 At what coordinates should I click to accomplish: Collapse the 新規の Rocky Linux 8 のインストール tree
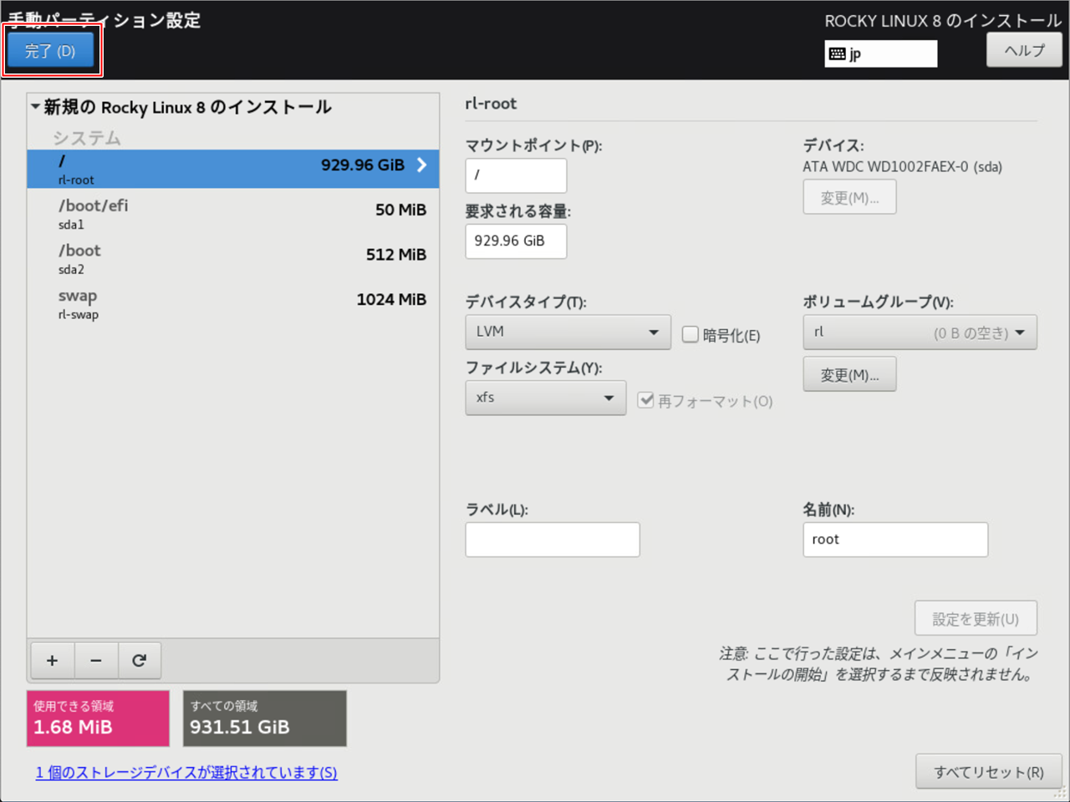pyautogui.click(x=36, y=107)
